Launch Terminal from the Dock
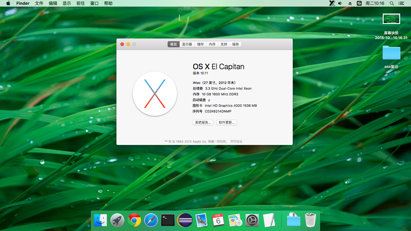411x231 pixels. pos(168,220)
